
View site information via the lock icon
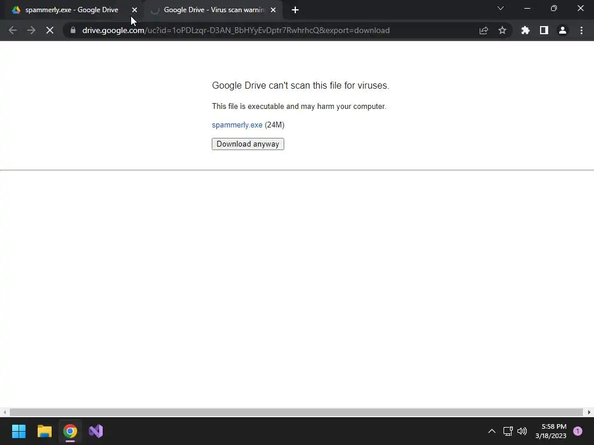(x=73, y=30)
